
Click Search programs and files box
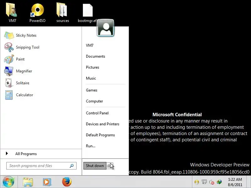(41, 166)
